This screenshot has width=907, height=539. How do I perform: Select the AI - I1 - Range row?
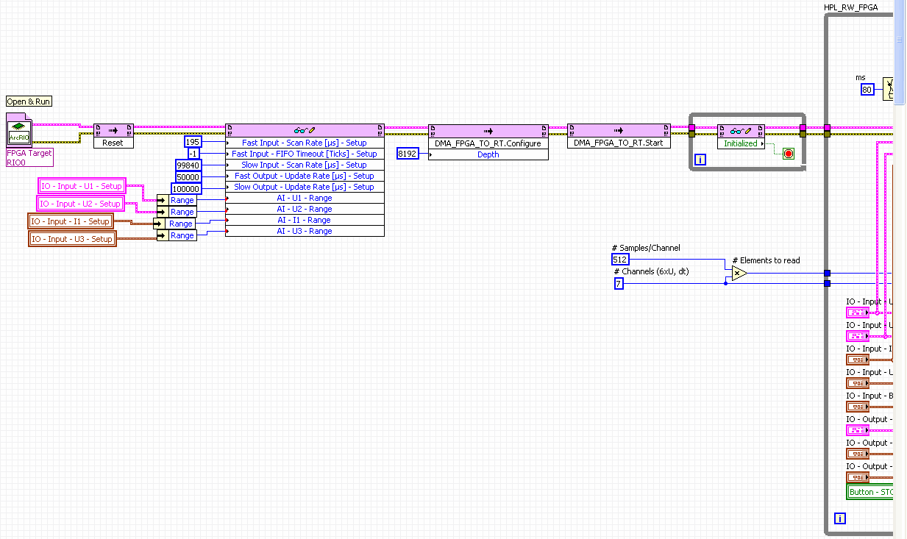[305, 220]
